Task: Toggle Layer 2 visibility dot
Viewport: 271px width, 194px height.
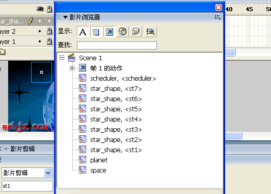Action: pos(40,31)
